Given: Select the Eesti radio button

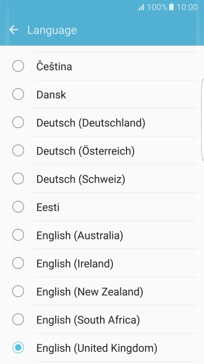Looking at the screenshot, I should [x=18, y=207].
